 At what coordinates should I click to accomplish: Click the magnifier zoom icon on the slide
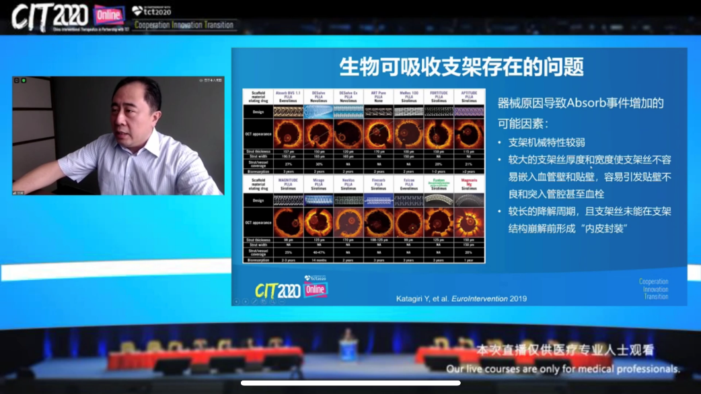(x=272, y=302)
